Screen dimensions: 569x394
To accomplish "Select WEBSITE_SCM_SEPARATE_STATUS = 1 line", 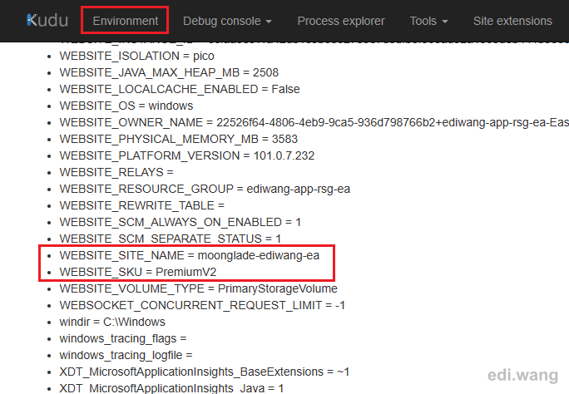I will 171,239.
